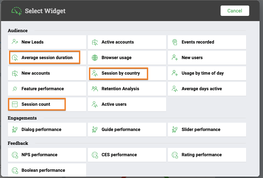Select the Average days active widget

(x=207, y=89)
